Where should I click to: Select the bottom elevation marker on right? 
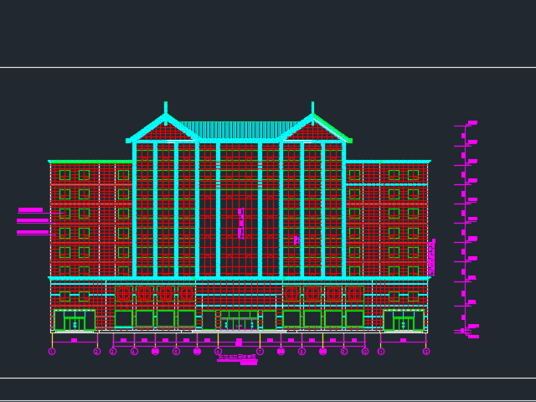click(472, 336)
